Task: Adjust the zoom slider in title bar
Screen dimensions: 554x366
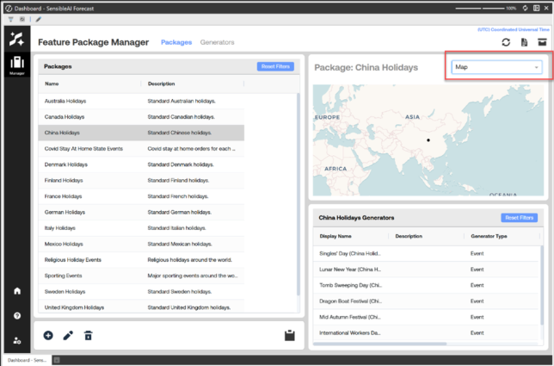Action: pos(480,8)
